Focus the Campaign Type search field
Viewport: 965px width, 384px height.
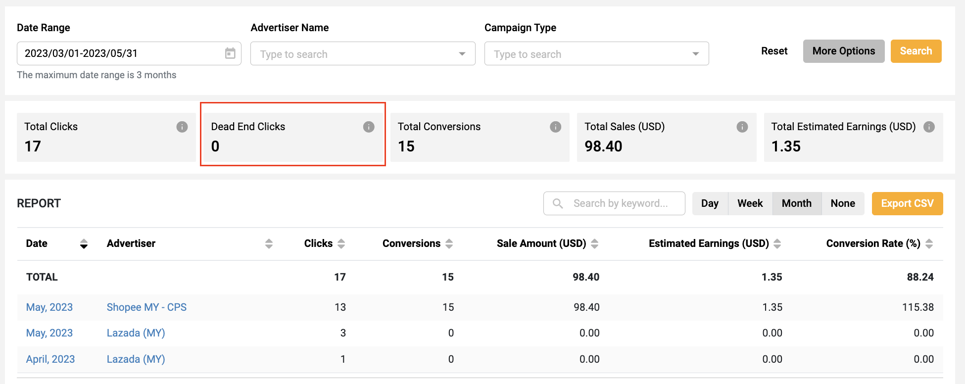596,53
